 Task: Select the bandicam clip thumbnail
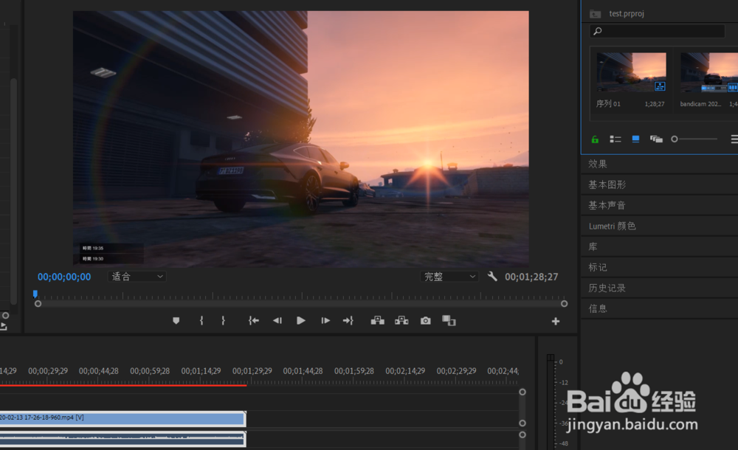pyautogui.click(x=708, y=72)
